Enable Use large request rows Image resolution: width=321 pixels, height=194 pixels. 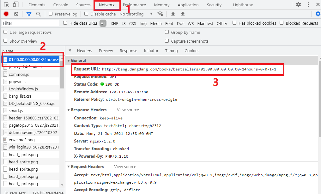pyautogui.click(x=5, y=32)
